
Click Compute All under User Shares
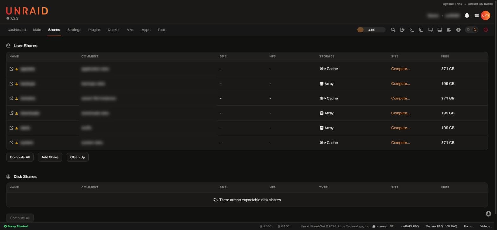(x=20, y=157)
